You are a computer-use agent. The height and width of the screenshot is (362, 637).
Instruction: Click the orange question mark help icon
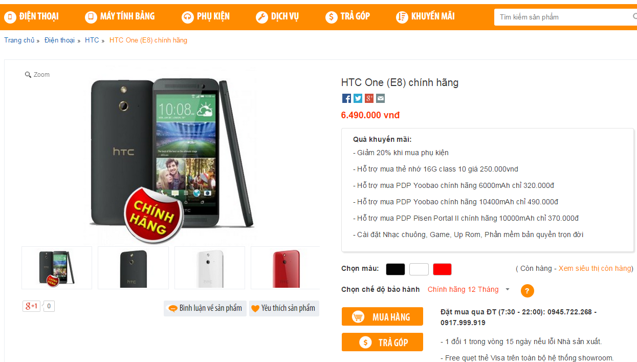pos(528,291)
